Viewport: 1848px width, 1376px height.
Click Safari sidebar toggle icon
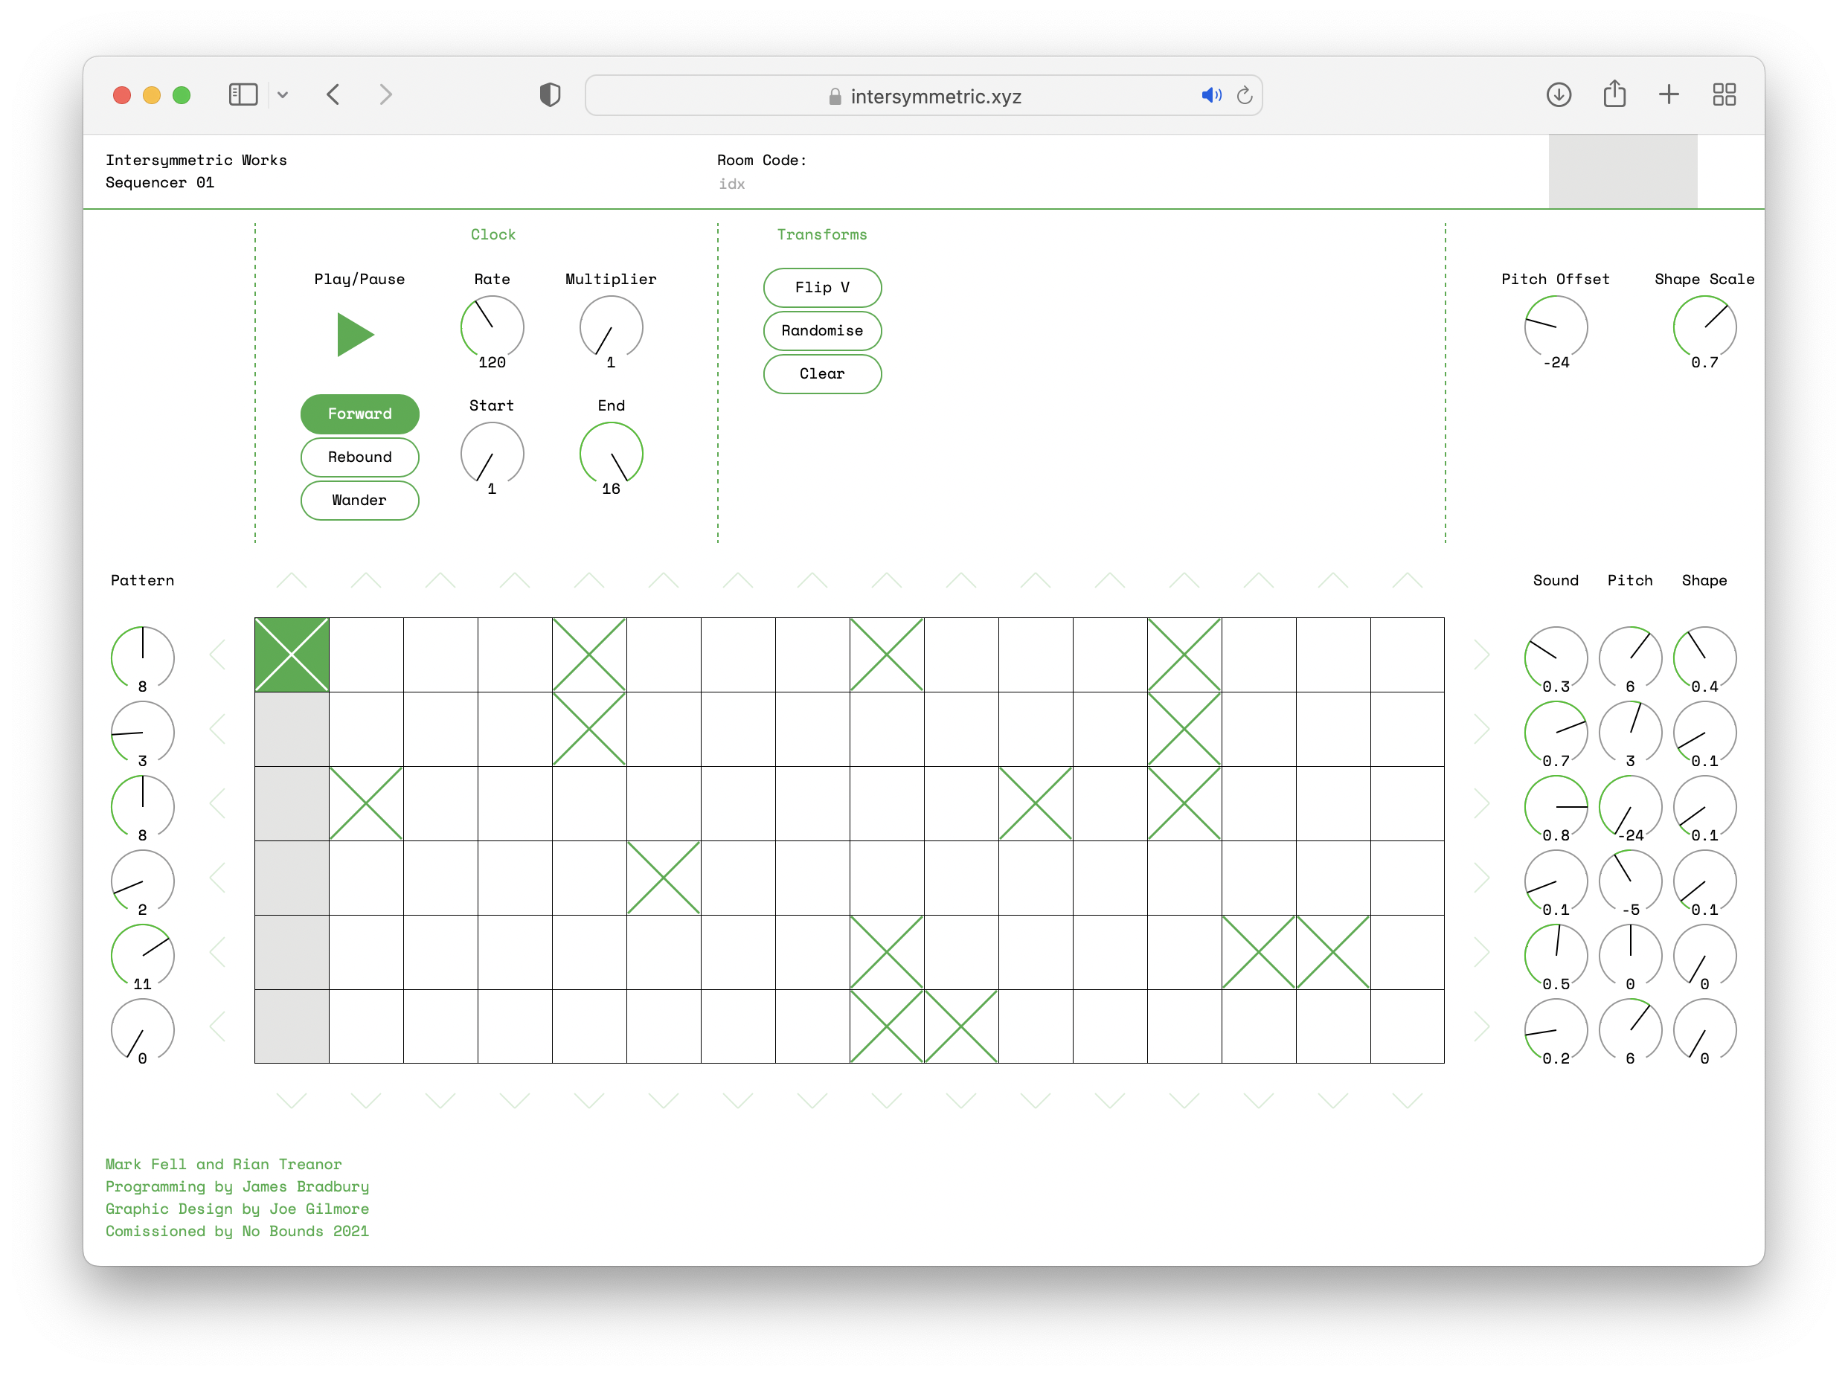(243, 95)
